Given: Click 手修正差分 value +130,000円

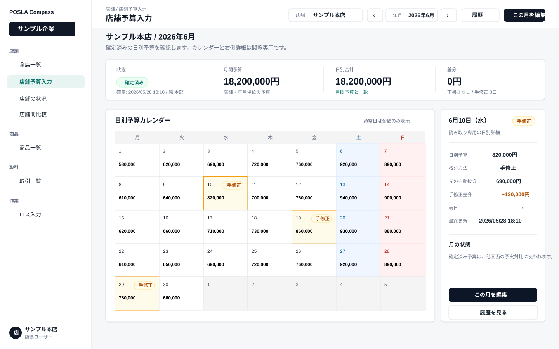Looking at the screenshot, I should coord(516,194).
